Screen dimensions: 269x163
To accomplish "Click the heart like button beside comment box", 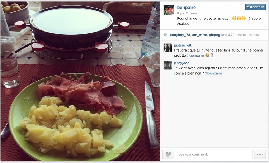I will (168, 154).
